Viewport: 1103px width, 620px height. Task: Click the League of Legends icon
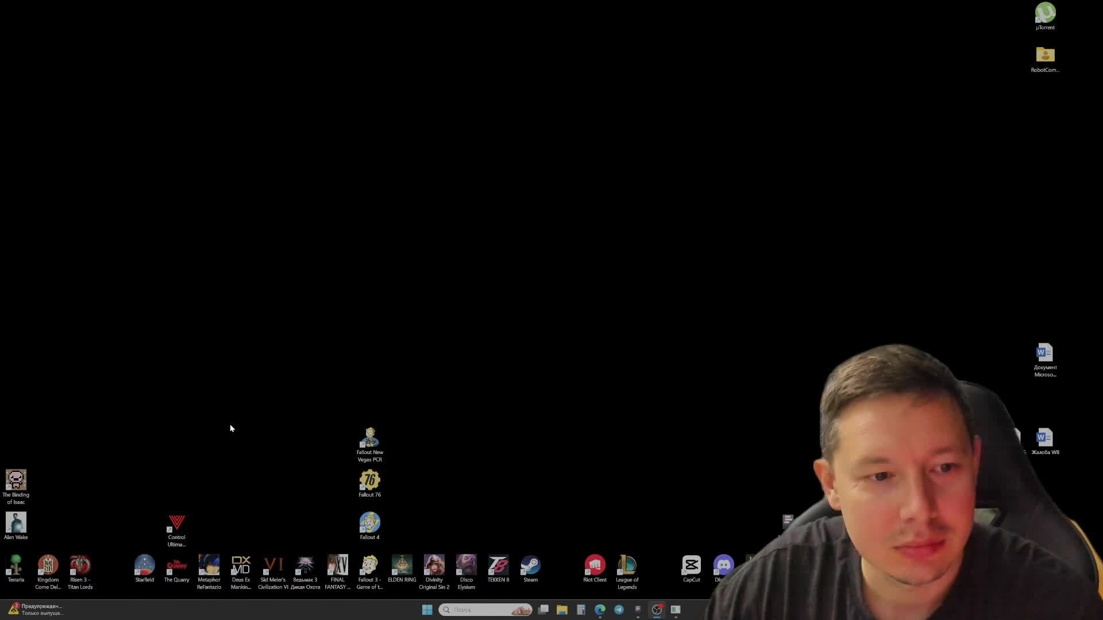627,565
